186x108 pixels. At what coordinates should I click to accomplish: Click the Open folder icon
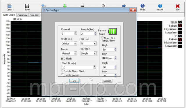[x=9, y=6]
